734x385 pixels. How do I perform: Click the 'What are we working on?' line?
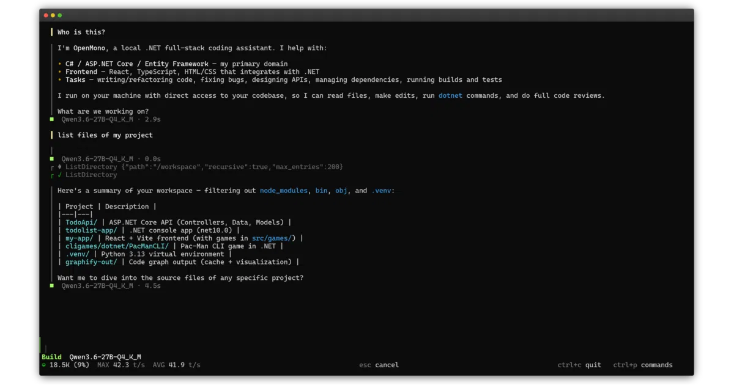tap(103, 111)
